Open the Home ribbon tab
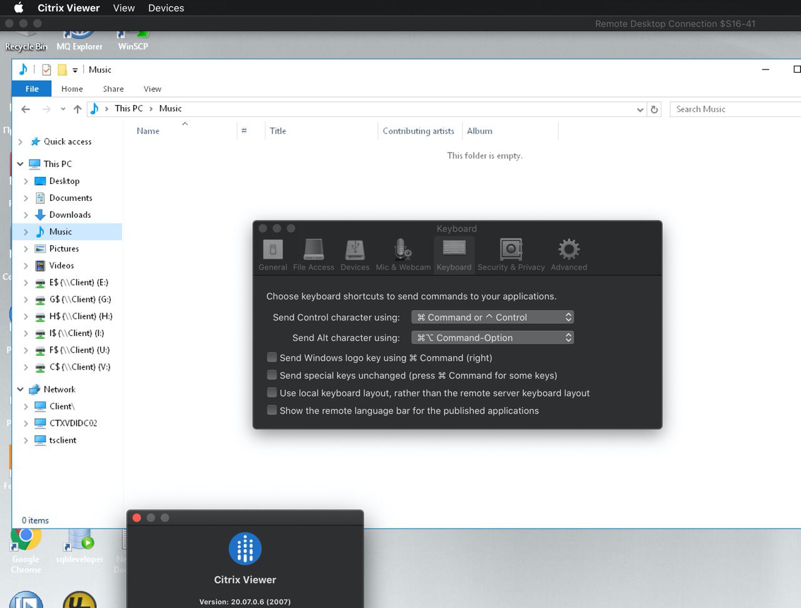The height and width of the screenshot is (608, 801). pos(72,89)
